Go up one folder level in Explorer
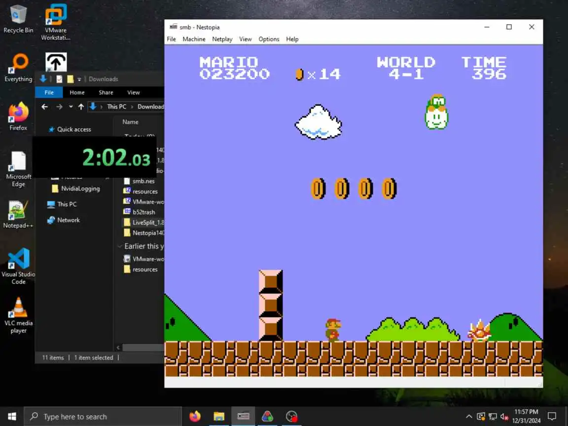 click(x=81, y=106)
